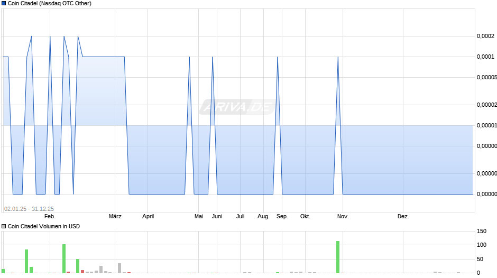This screenshot has width=497, height=278.
Task: Click the 'Nov.' axis label
Action: [343, 217]
